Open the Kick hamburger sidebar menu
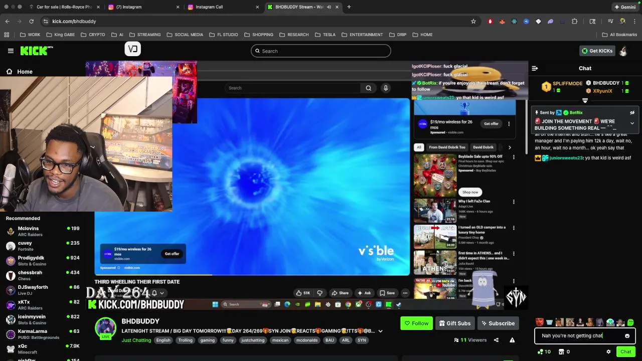Screen dimensions: 642x361 coord(11,51)
